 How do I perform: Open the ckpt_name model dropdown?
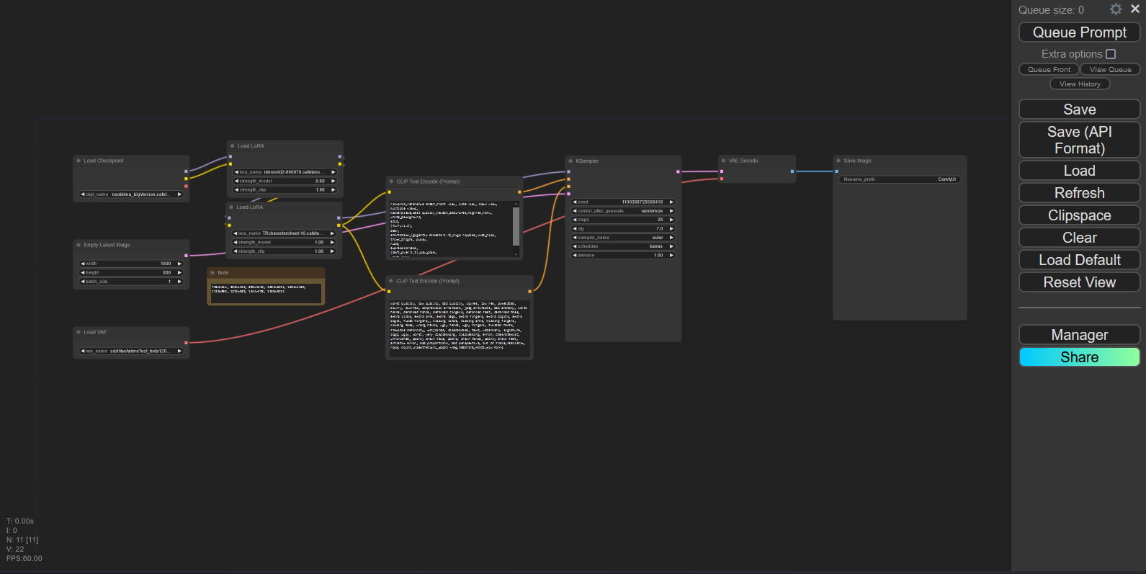click(131, 194)
